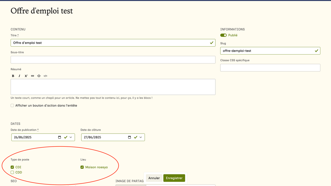Expand the Date de clôture dropdown chevron
This screenshot has width=331, height=186.
point(141,137)
